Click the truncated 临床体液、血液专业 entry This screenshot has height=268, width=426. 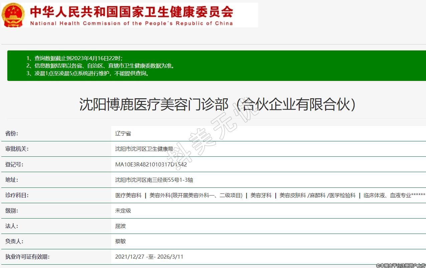click(394, 195)
